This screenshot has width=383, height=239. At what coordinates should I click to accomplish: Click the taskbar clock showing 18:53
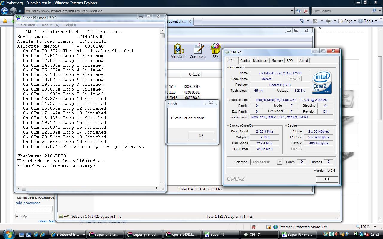[x=375, y=235]
